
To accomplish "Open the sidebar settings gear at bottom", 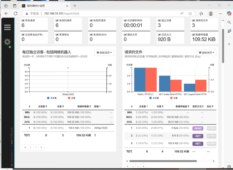I will (x=229, y=167).
